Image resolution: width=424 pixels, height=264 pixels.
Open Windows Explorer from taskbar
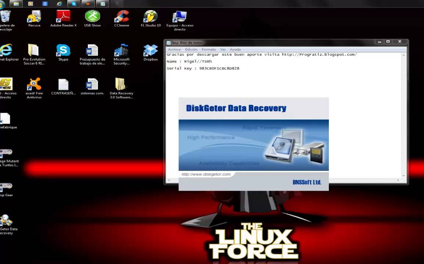pyautogui.click(x=16, y=4)
